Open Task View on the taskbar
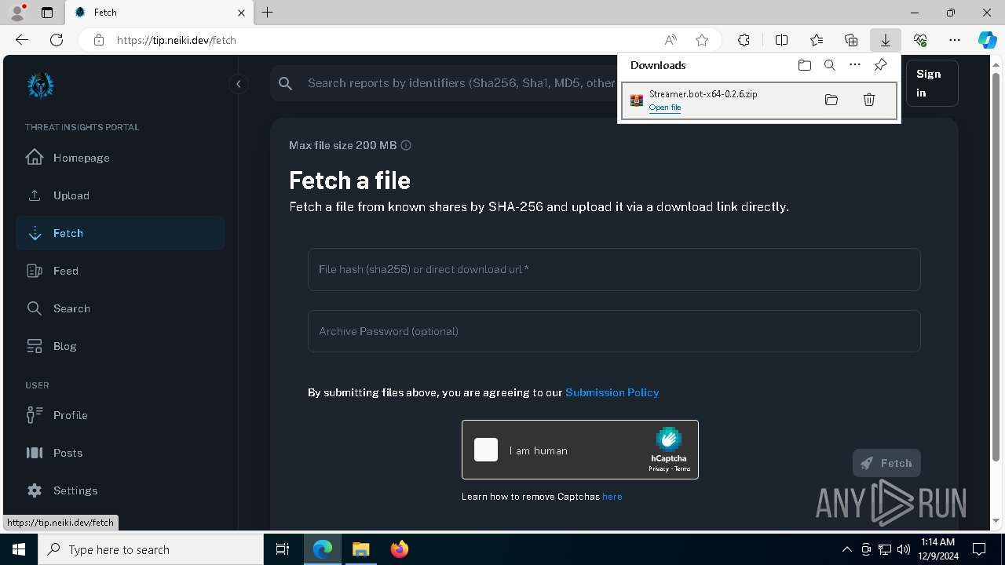Screen dimensions: 1005x565 [283, 549]
